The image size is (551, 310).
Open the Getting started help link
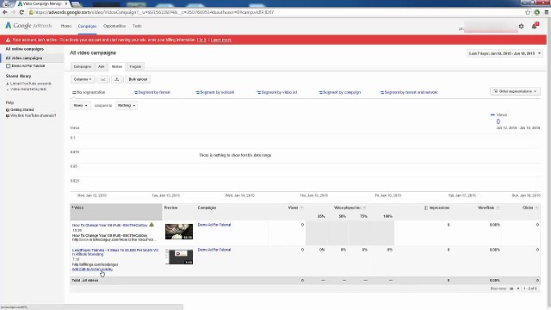coord(22,110)
